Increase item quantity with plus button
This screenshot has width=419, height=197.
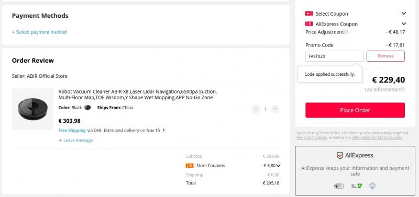275,109
